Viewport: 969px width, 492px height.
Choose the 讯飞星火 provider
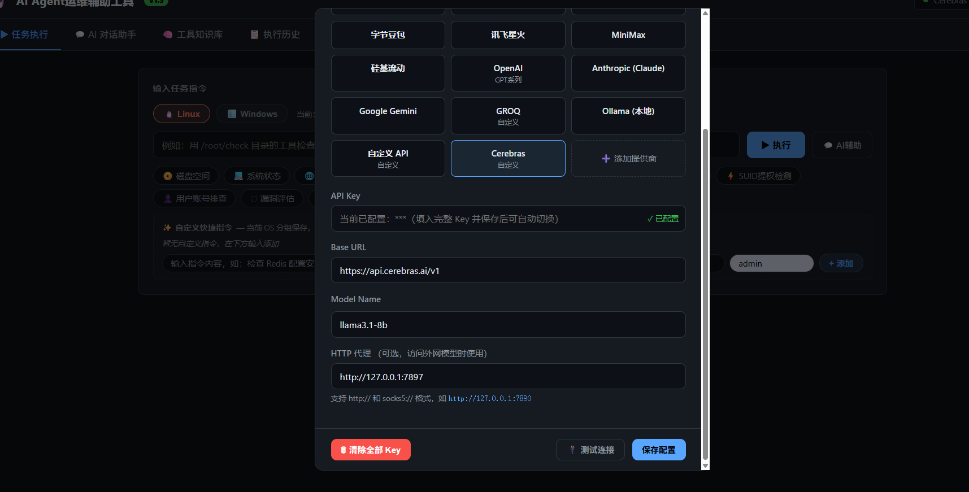508,35
